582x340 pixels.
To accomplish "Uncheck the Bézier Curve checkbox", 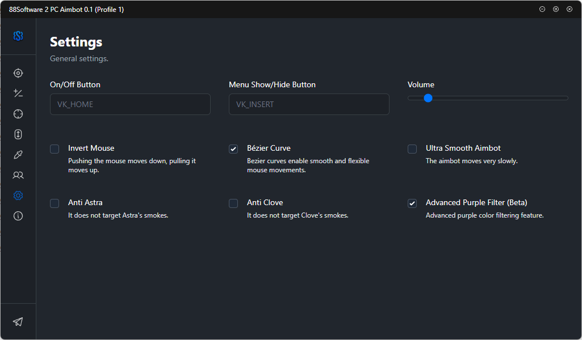I will [233, 149].
